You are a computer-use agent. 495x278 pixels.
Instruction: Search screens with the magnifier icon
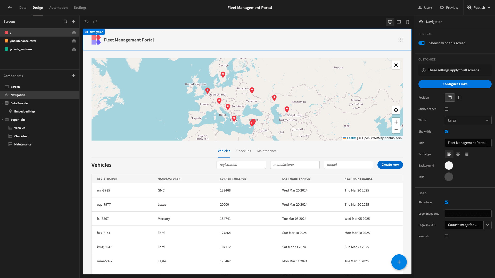pyautogui.click(x=65, y=22)
